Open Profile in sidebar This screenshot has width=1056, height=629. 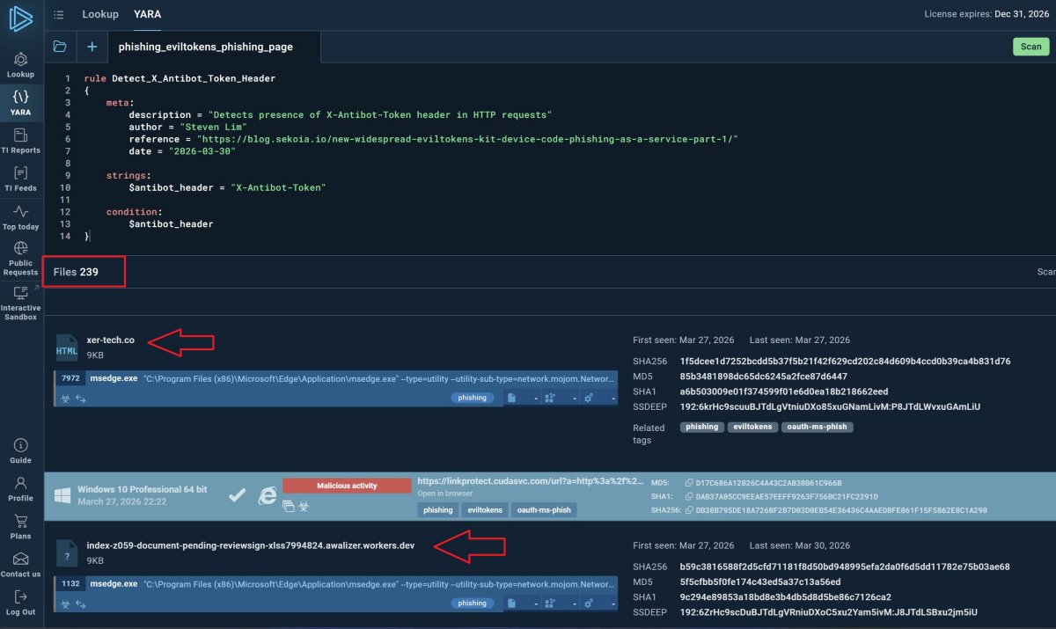coord(20,489)
